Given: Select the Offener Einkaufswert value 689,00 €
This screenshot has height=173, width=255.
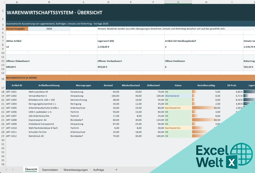Looking at the screenshot, I should (x=11, y=67).
